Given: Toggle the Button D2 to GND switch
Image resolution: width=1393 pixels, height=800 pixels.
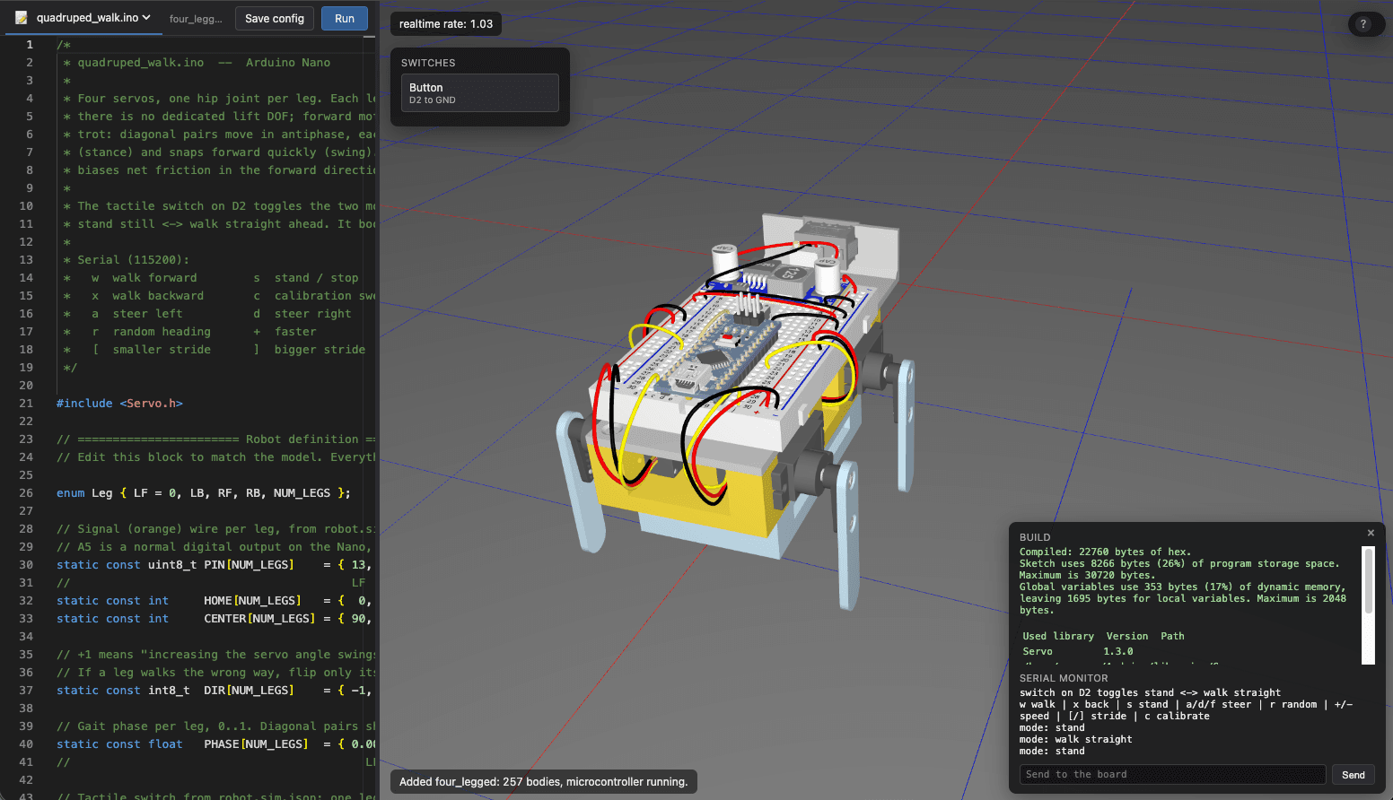Looking at the screenshot, I should (x=480, y=93).
